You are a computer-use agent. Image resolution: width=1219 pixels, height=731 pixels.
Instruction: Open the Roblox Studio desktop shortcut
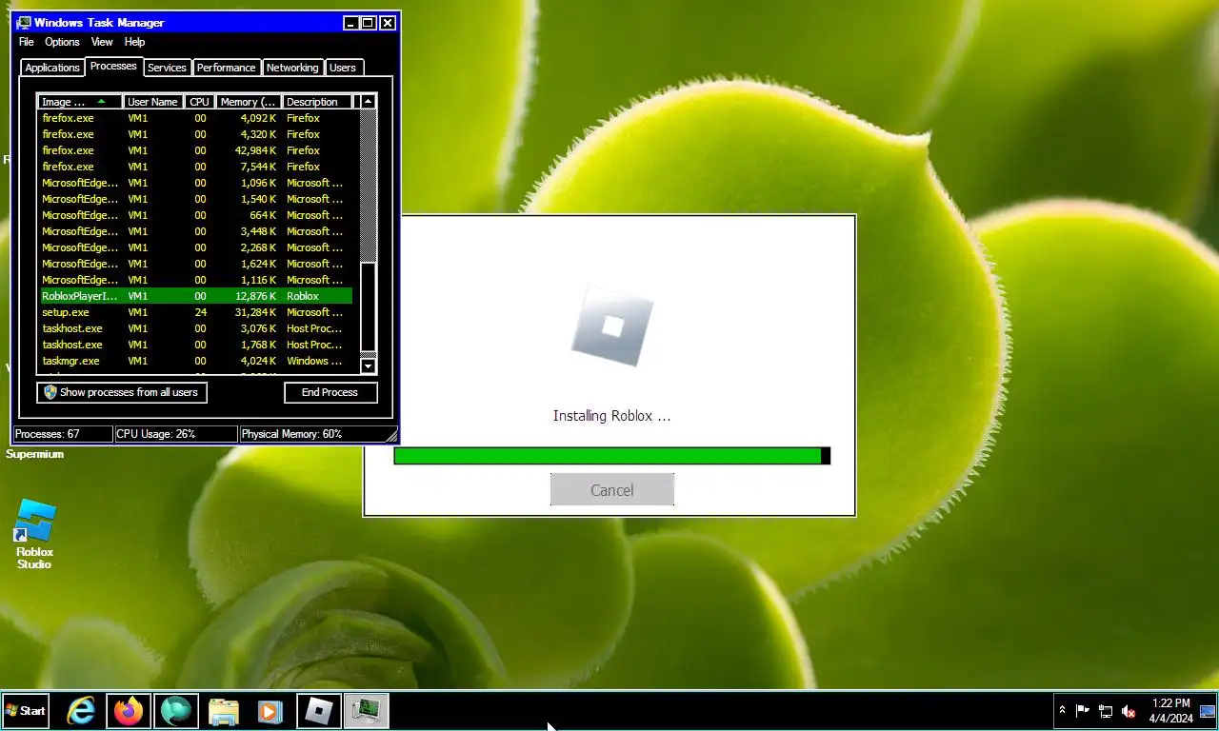point(34,535)
